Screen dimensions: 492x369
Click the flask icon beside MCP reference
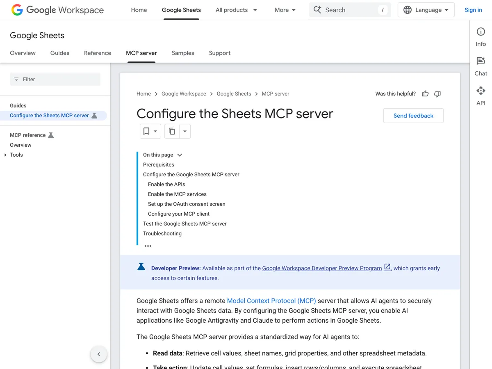[51, 135]
